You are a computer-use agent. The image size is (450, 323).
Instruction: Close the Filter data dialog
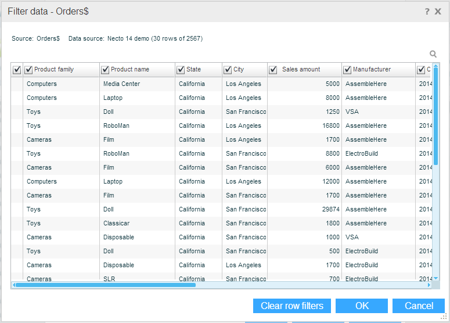(438, 12)
